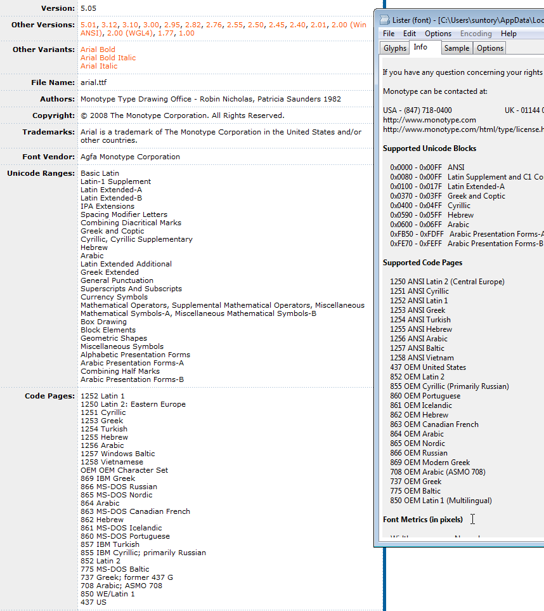Screen dimensions: 544x611
Task: Click the Supported Code Pages heading
Action: click(x=422, y=263)
